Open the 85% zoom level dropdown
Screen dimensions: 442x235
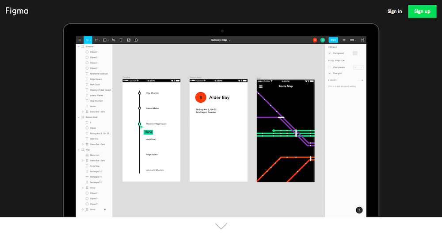(353, 40)
